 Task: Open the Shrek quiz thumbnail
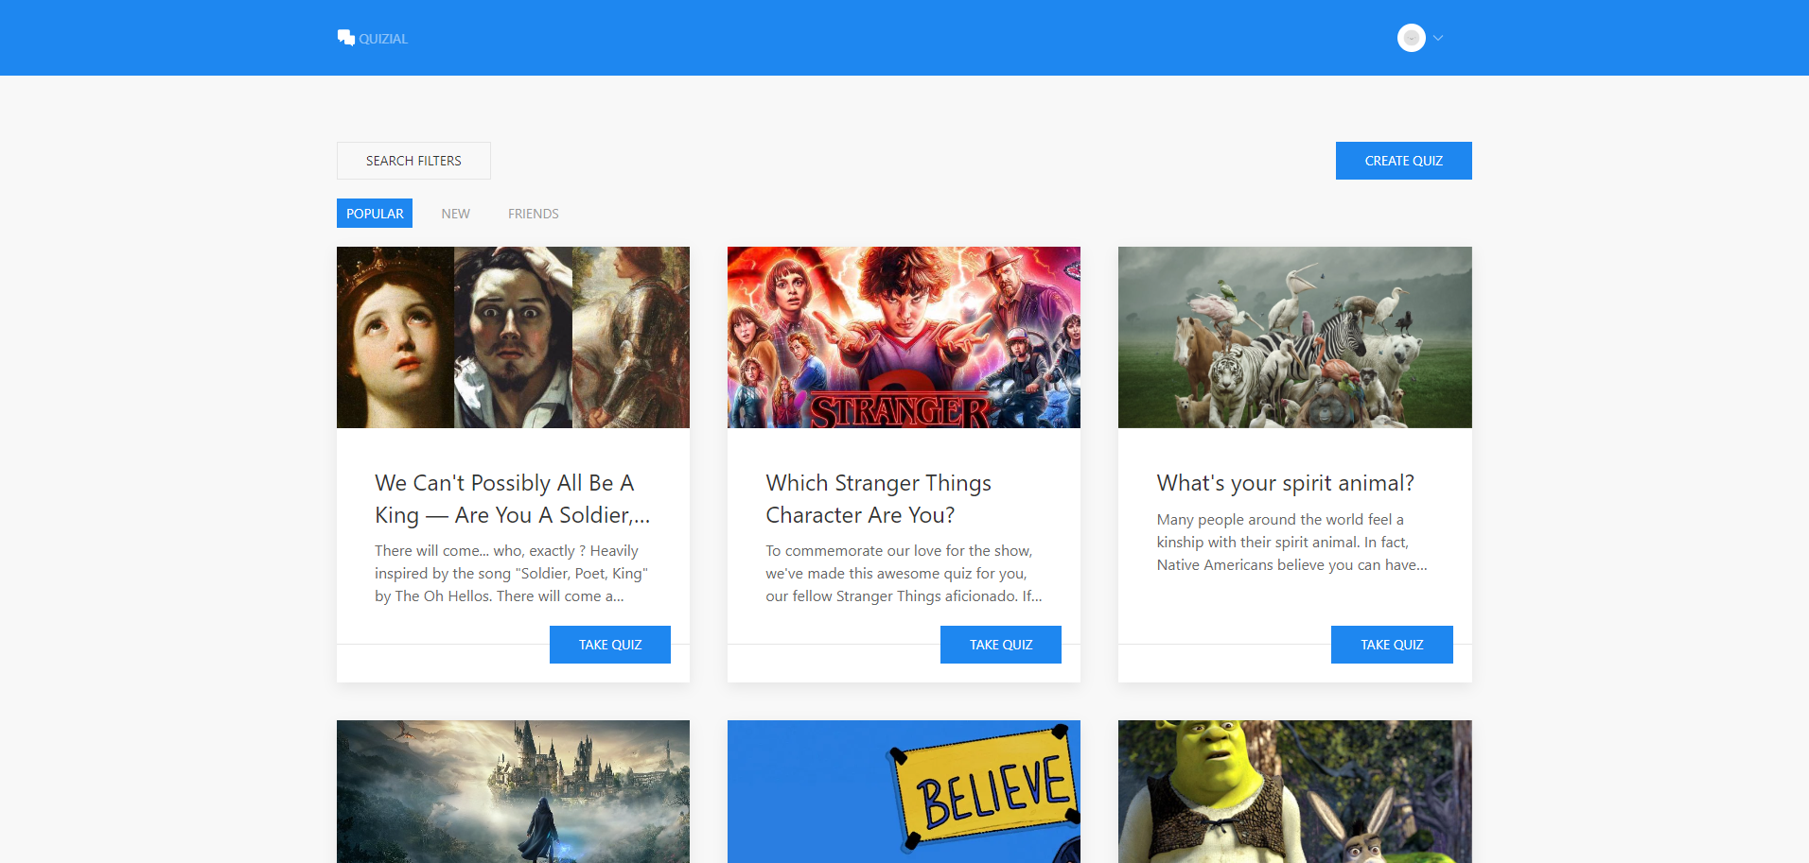coord(1295,792)
